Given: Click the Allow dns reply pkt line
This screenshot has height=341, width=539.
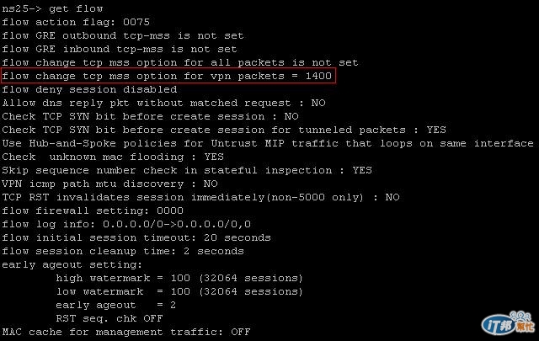Looking at the screenshot, I should pos(163,103).
